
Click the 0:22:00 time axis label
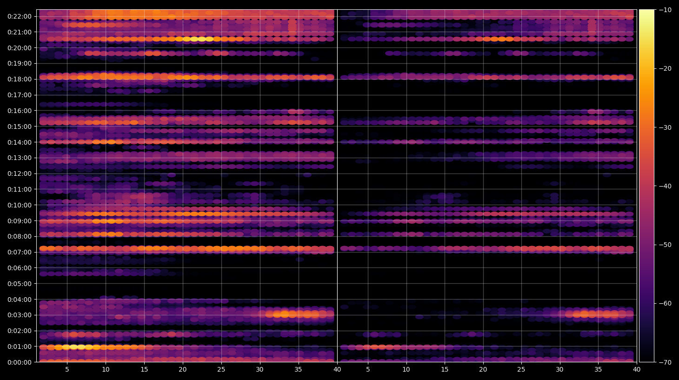point(20,16)
